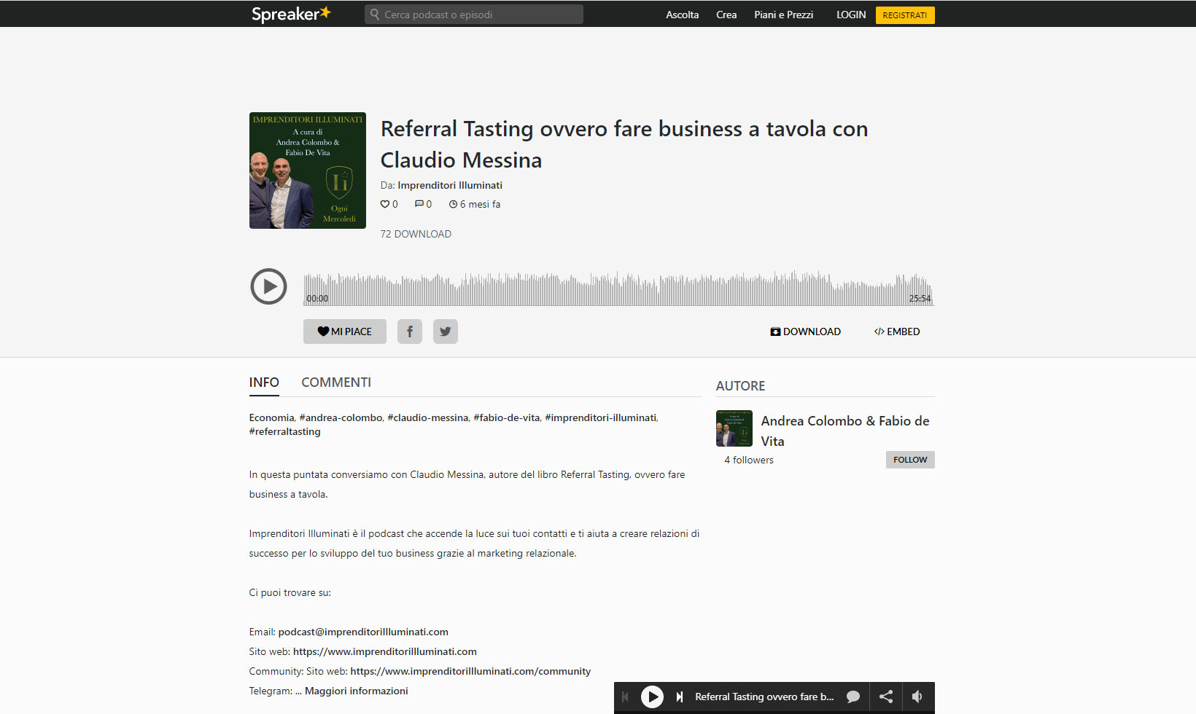
Task: Focus the podcast search field
Action: [474, 14]
